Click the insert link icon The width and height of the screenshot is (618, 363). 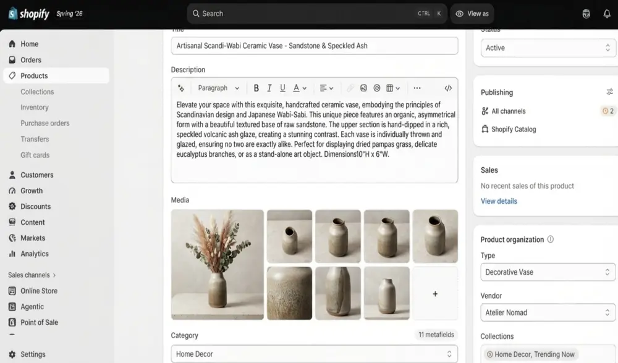[x=350, y=88]
